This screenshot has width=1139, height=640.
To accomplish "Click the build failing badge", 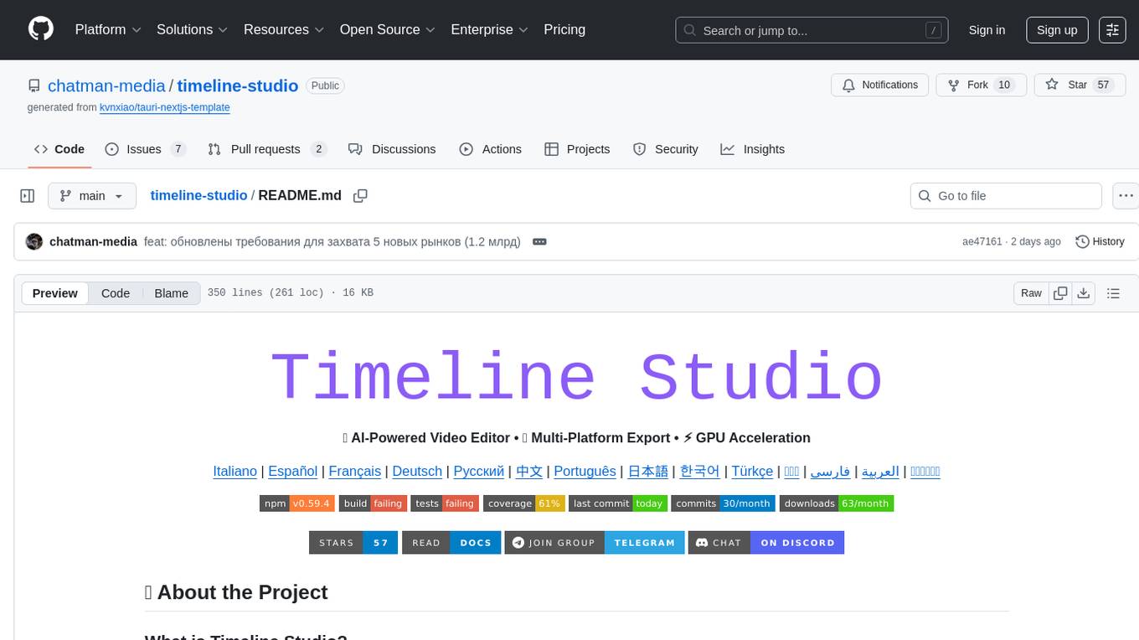I will pos(374,503).
